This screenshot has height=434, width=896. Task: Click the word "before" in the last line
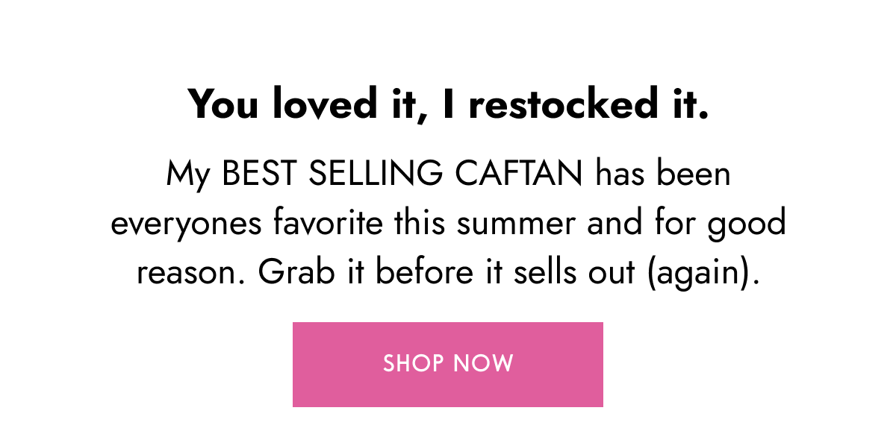(424, 273)
